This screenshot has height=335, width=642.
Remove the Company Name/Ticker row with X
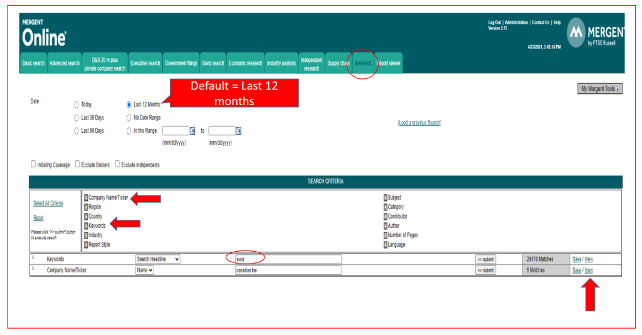[x=33, y=269]
